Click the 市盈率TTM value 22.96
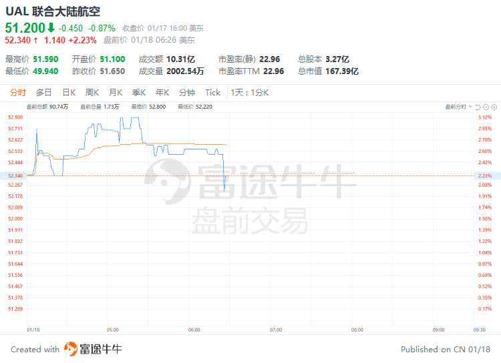The height and width of the screenshot is (363, 501). [x=273, y=71]
